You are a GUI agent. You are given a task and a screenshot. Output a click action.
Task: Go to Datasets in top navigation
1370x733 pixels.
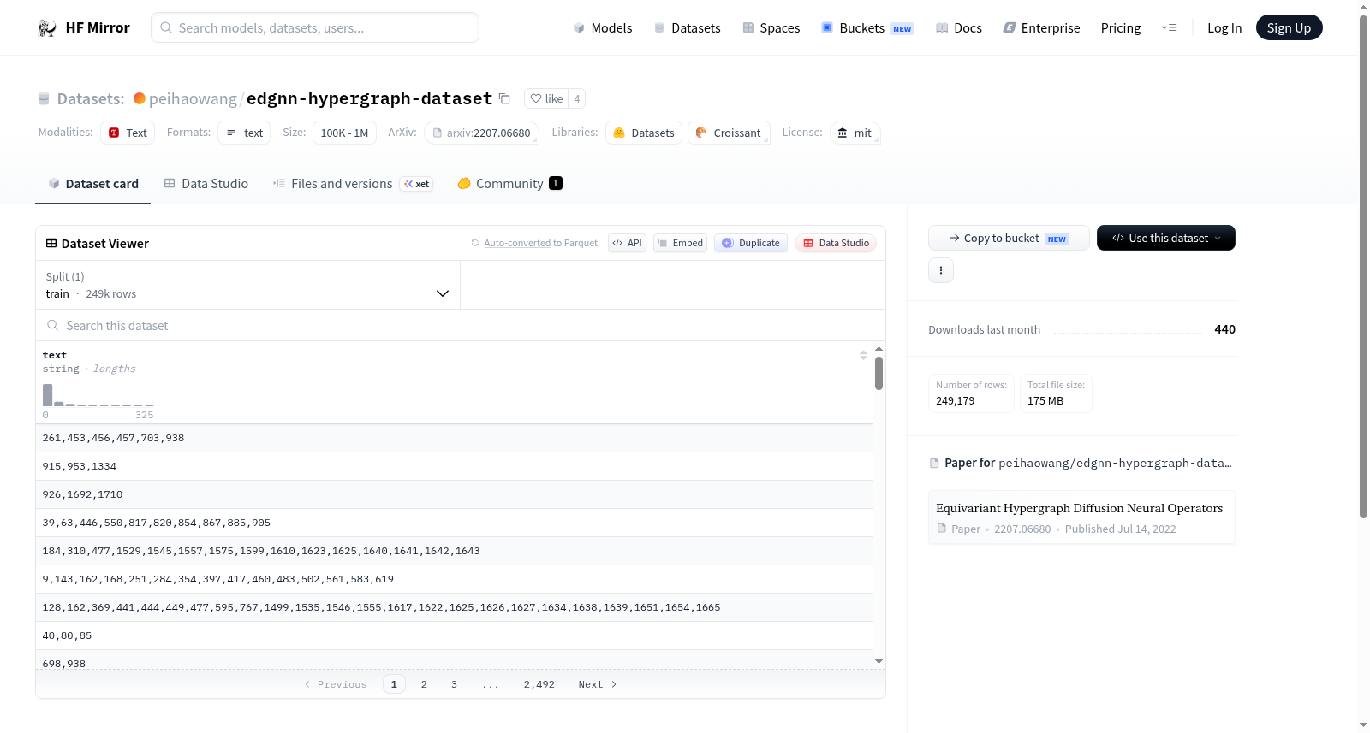click(687, 27)
